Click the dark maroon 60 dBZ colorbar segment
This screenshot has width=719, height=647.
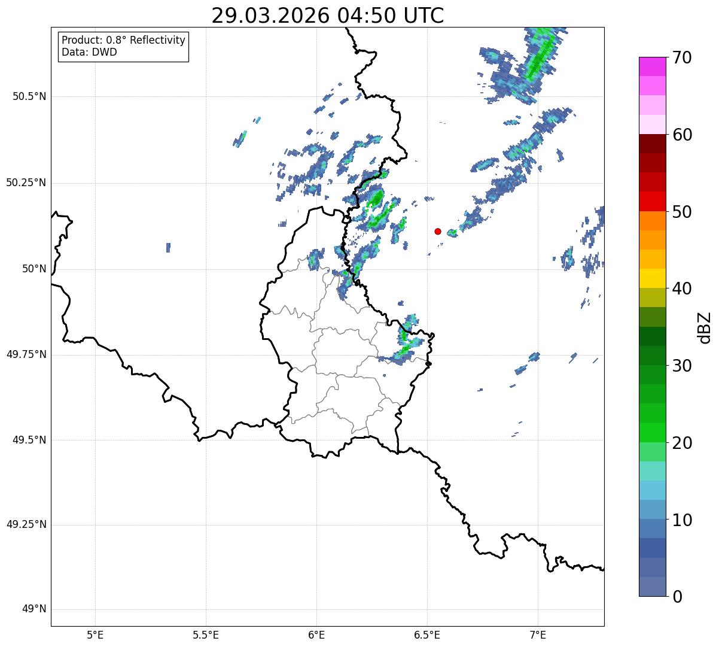pyautogui.click(x=652, y=144)
